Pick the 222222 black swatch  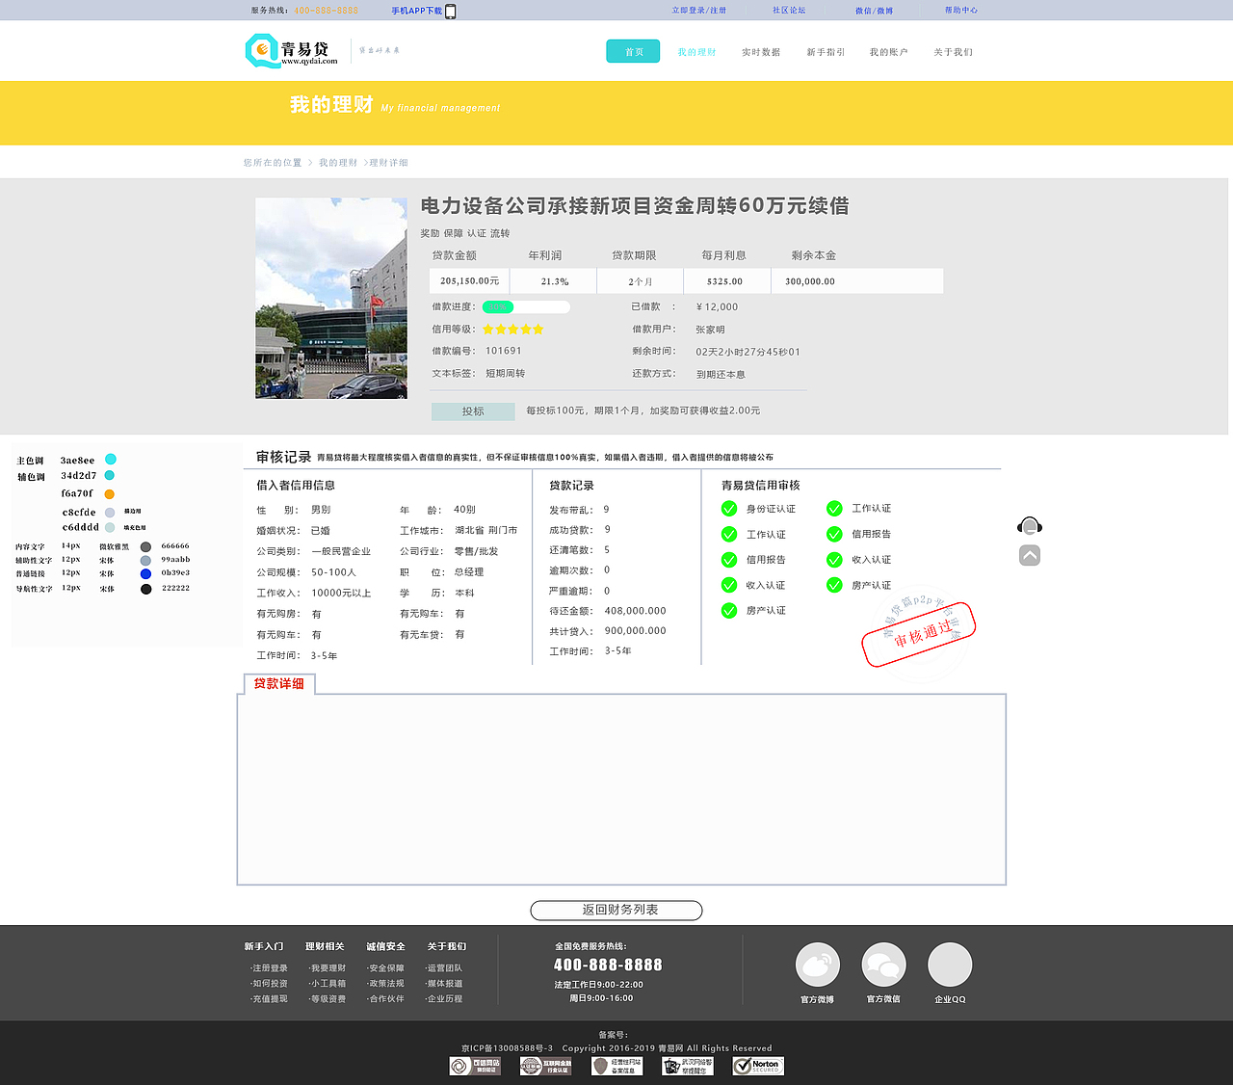coord(145,589)
